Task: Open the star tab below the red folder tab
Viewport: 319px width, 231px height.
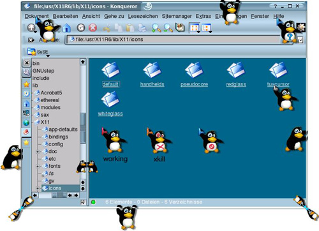Action: click(x=26, y=142)
